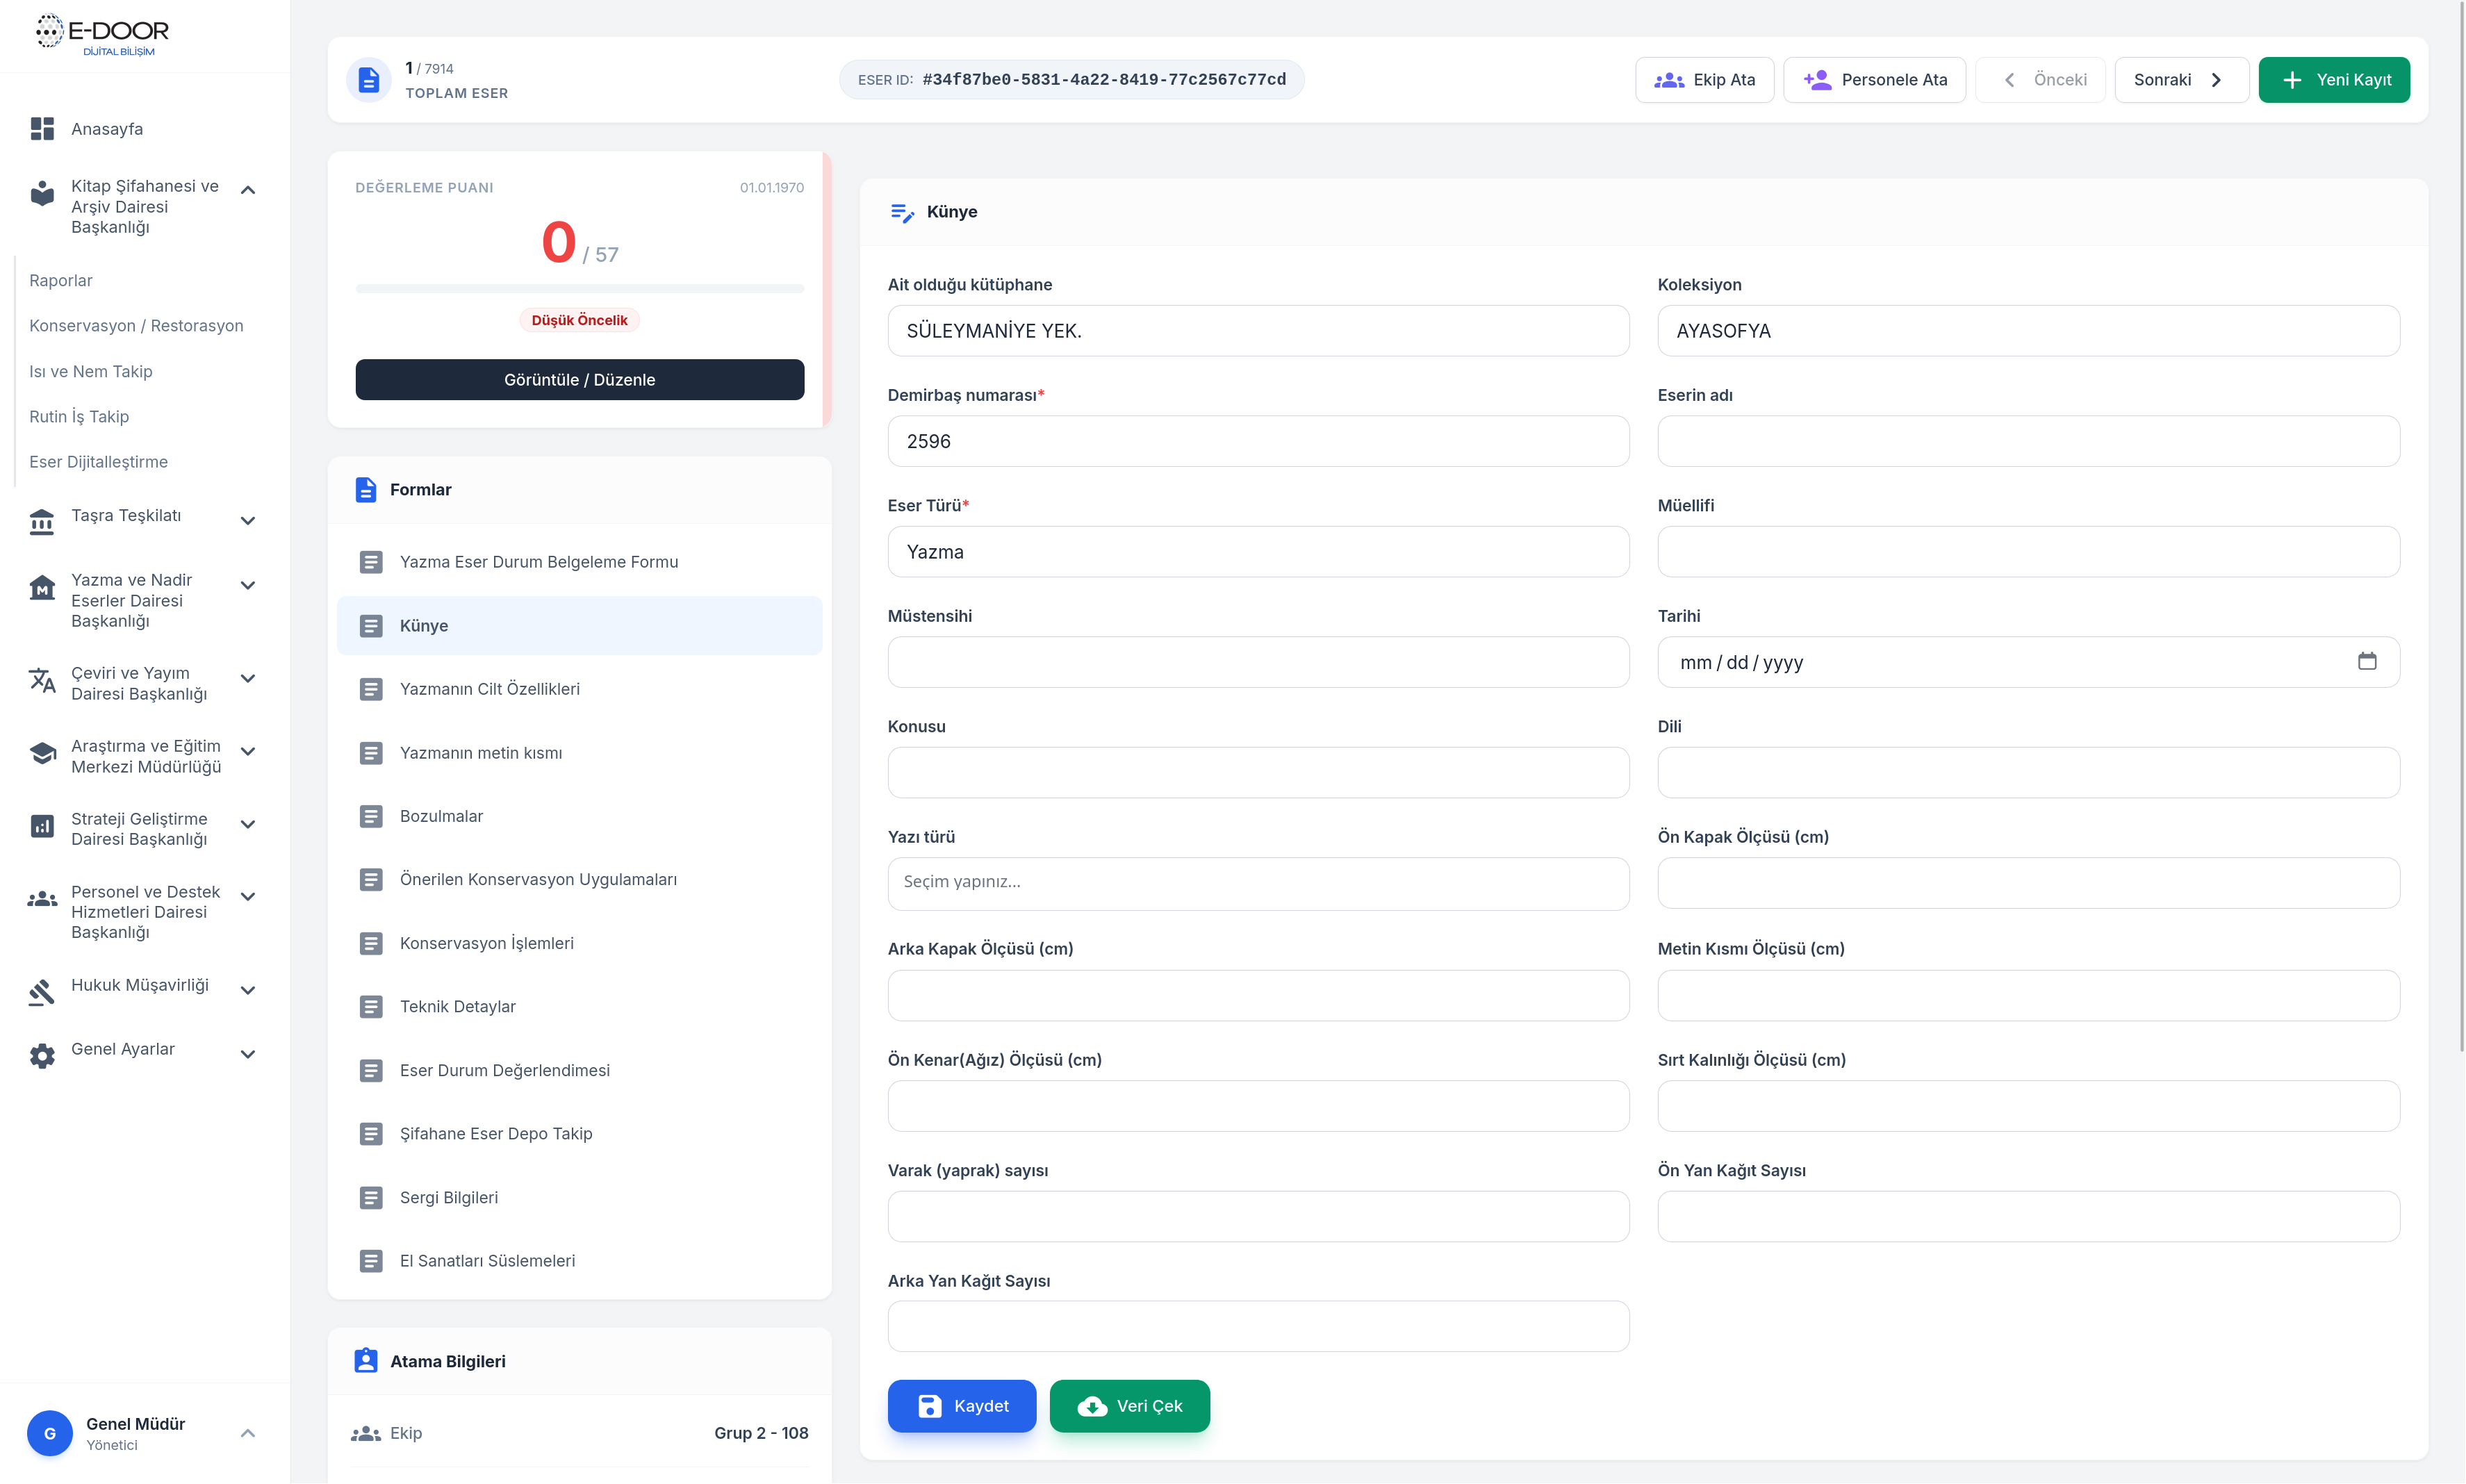
Task: Click the E-DOOR logo
Action: (x=102, y=35)
